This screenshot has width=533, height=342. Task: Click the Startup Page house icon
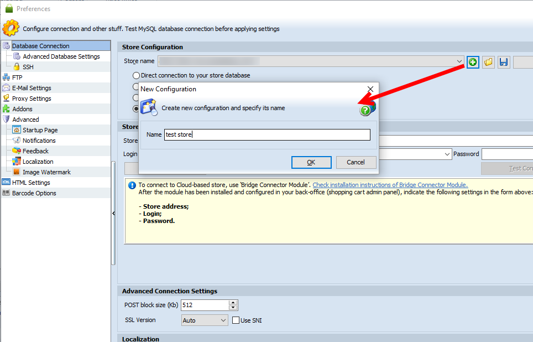click(17, 129)
